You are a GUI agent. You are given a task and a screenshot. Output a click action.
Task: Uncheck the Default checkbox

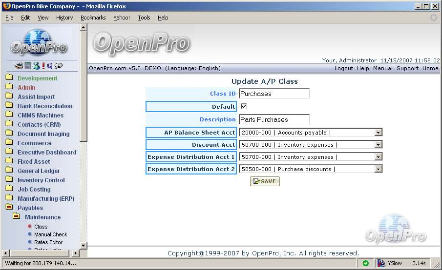pyautogui.click(x=244, y=106)
